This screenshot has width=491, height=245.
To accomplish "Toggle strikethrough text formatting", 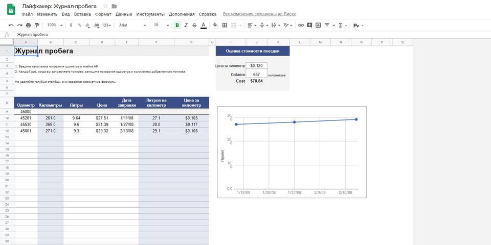I will pos(194,24).
